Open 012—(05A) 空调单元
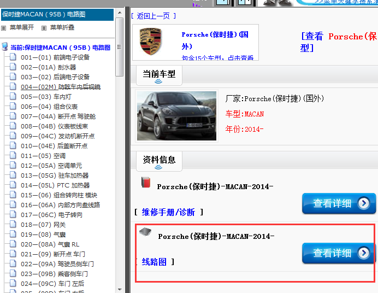This screenshot has width=378, height=293. [51, 166]
